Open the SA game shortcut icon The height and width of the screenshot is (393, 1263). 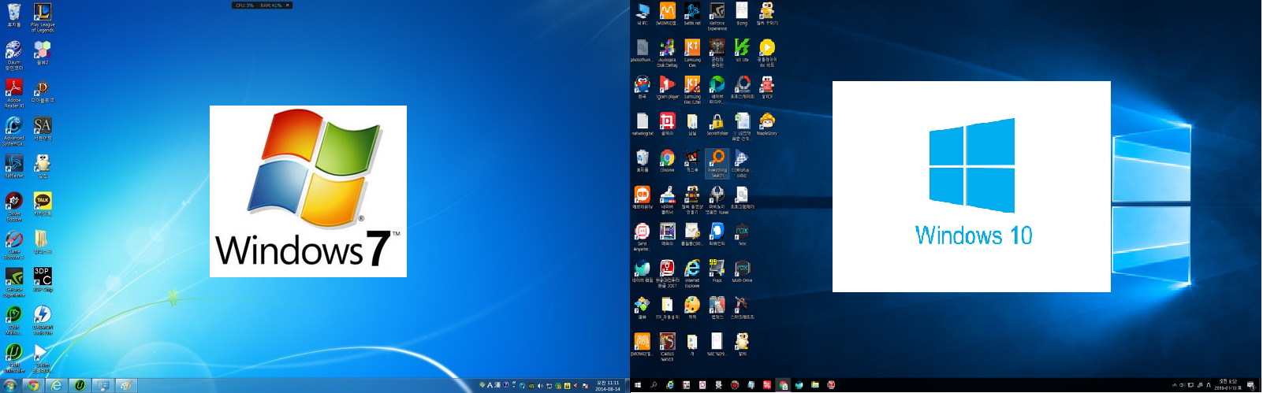point(43,128)
